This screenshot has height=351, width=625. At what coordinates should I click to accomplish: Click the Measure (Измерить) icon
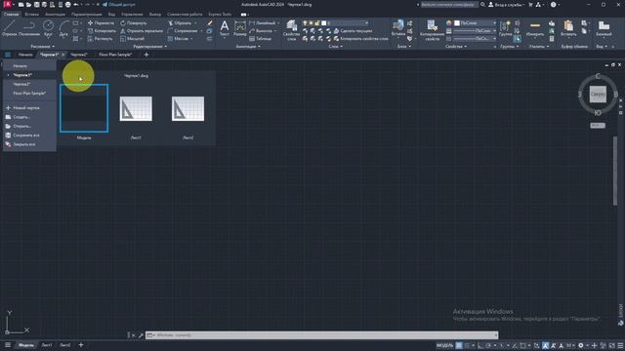(x=535, y=28)
